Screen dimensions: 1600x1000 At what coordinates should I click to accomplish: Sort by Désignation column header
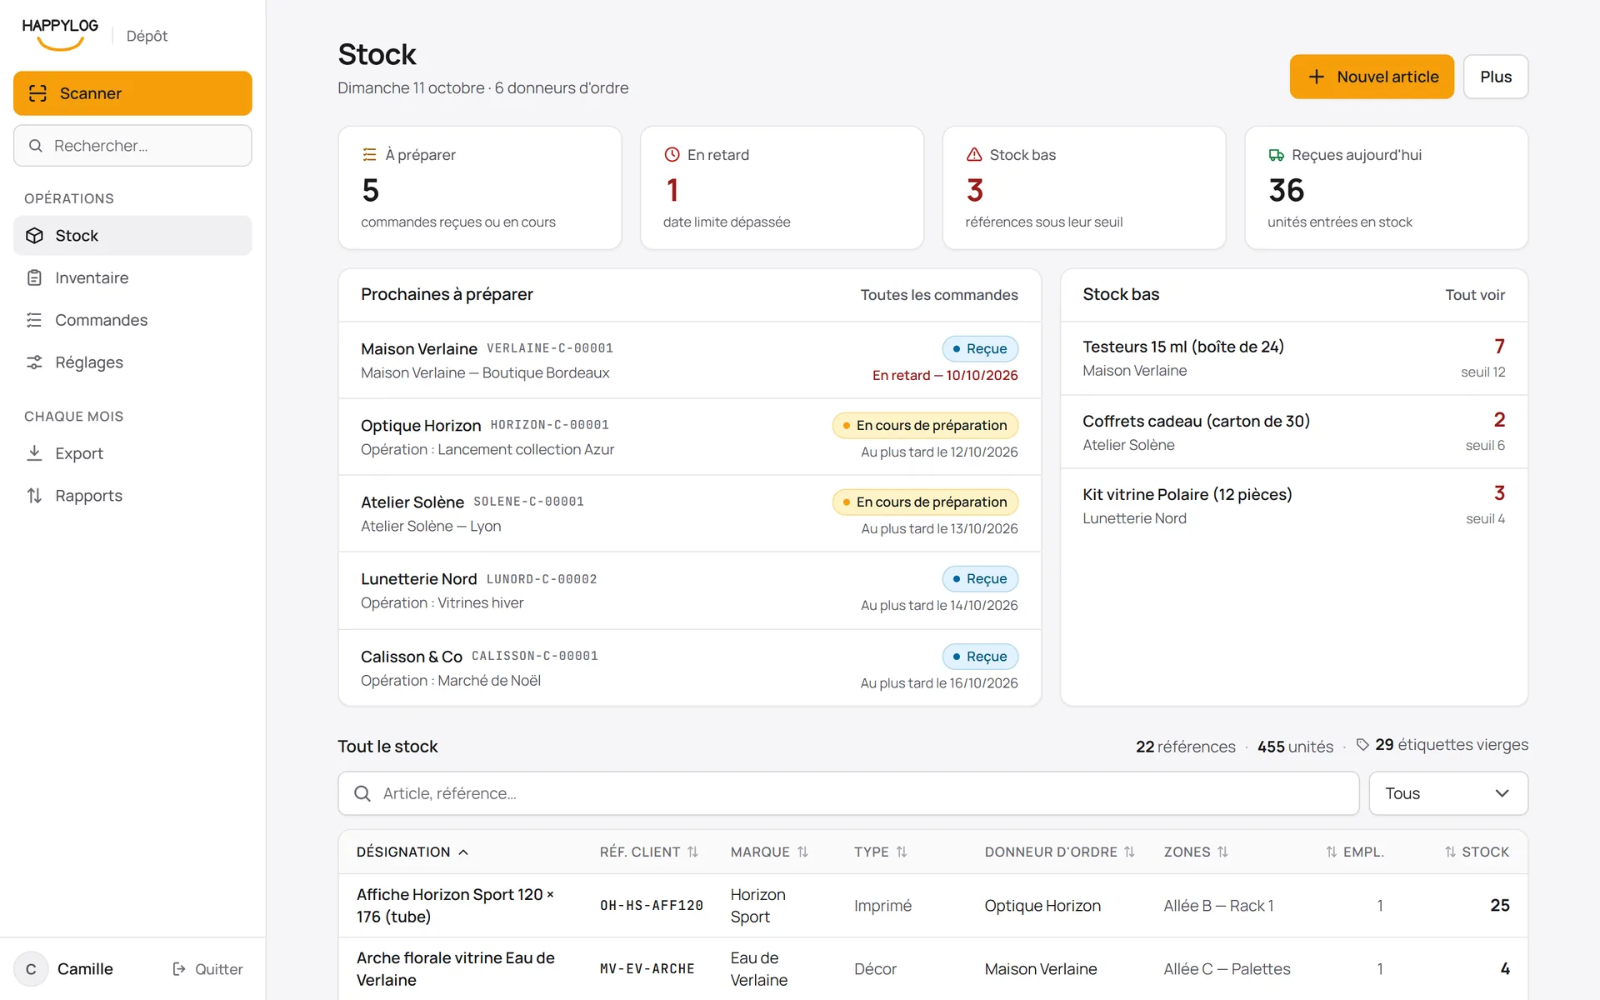tap(412, 852)
